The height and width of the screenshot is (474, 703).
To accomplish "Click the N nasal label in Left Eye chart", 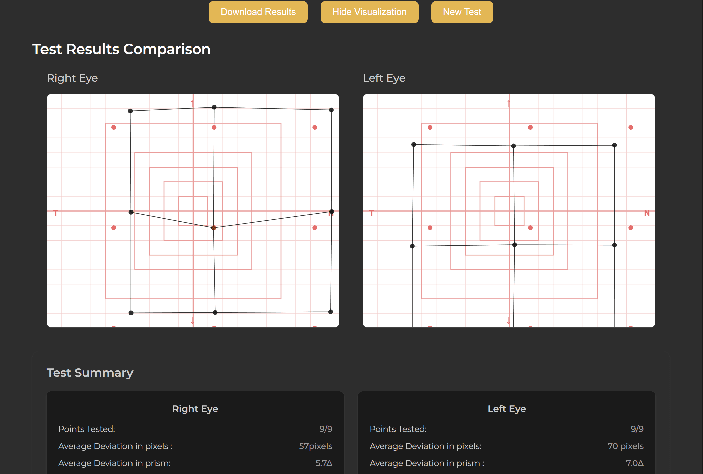I will (647, 213).
